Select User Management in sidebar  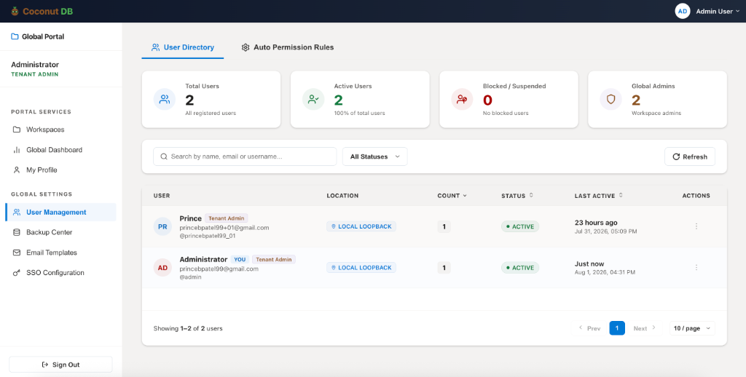coord(61,212)
